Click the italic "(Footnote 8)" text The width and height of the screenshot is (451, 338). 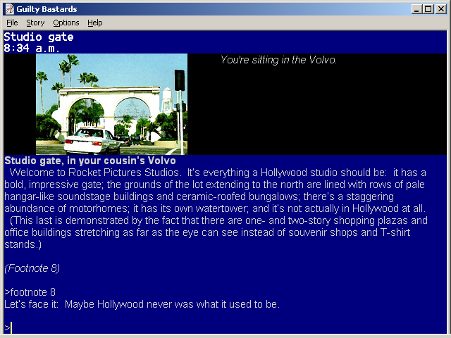click(32, 268)
